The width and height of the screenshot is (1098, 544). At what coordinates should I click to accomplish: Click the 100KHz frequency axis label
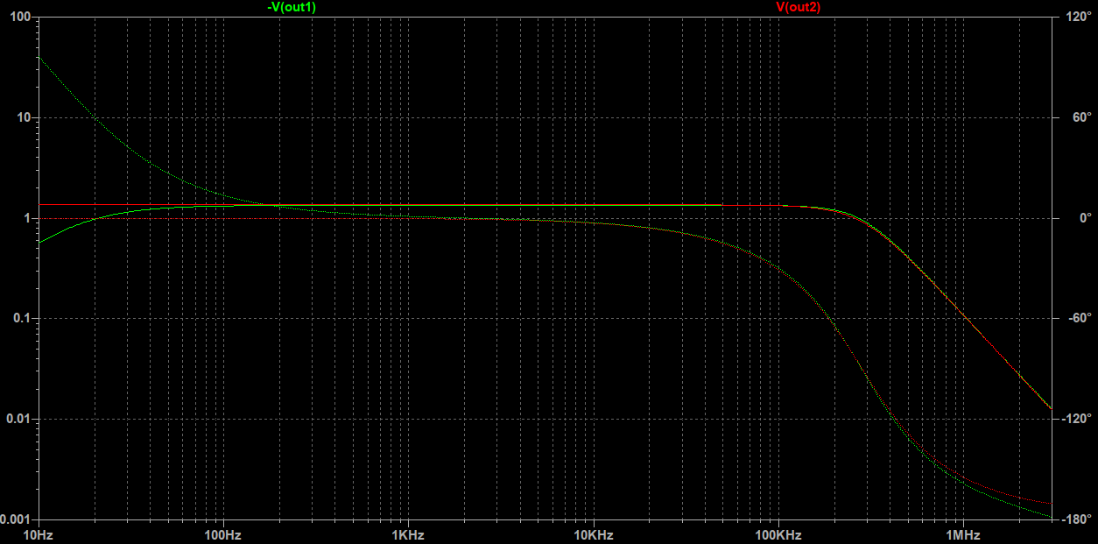click(x=777, y=534)
